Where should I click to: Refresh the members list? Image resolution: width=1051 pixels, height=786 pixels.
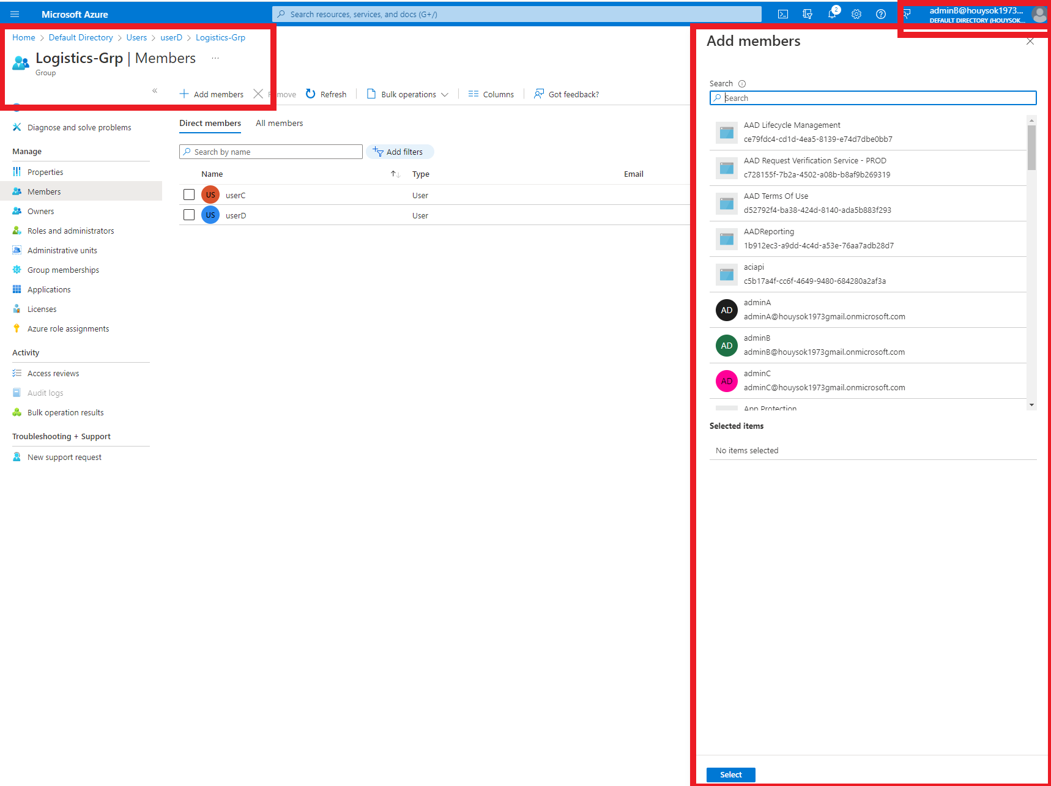point(326,94)
